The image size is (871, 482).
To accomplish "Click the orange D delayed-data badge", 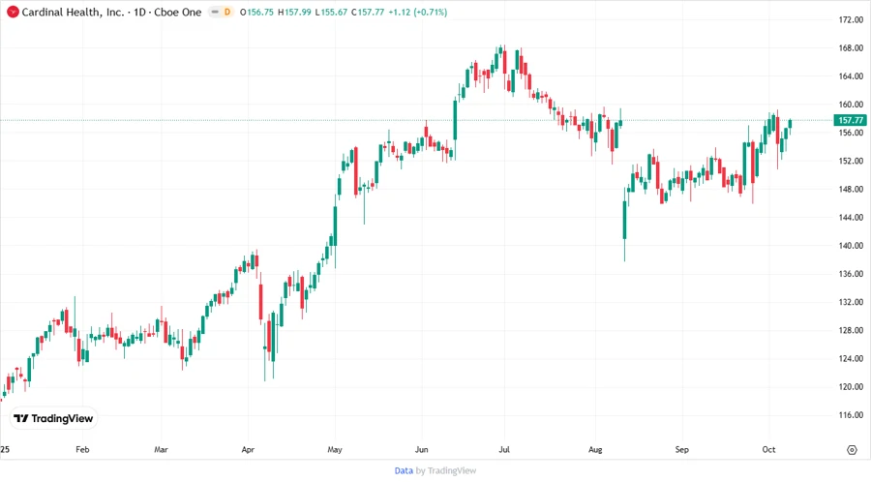I will click(227, 12).
